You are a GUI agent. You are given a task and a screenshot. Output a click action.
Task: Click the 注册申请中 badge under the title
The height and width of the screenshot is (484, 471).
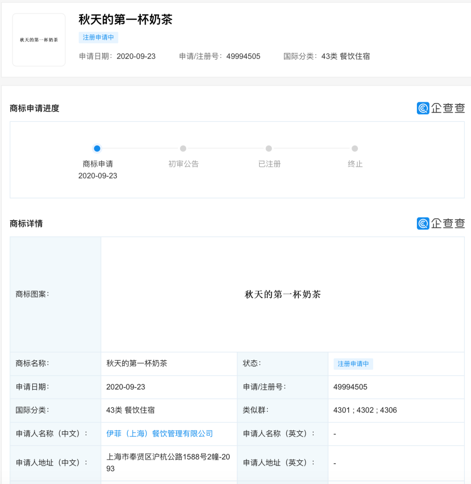tap(98, 37)
